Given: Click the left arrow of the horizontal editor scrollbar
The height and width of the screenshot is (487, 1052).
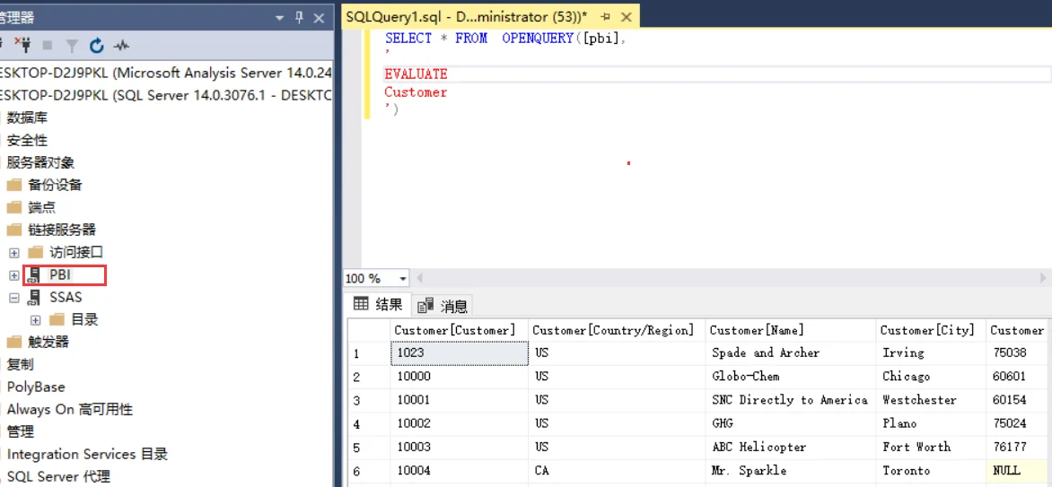Looking at the screenshot, I should click(x=420, y=278).
